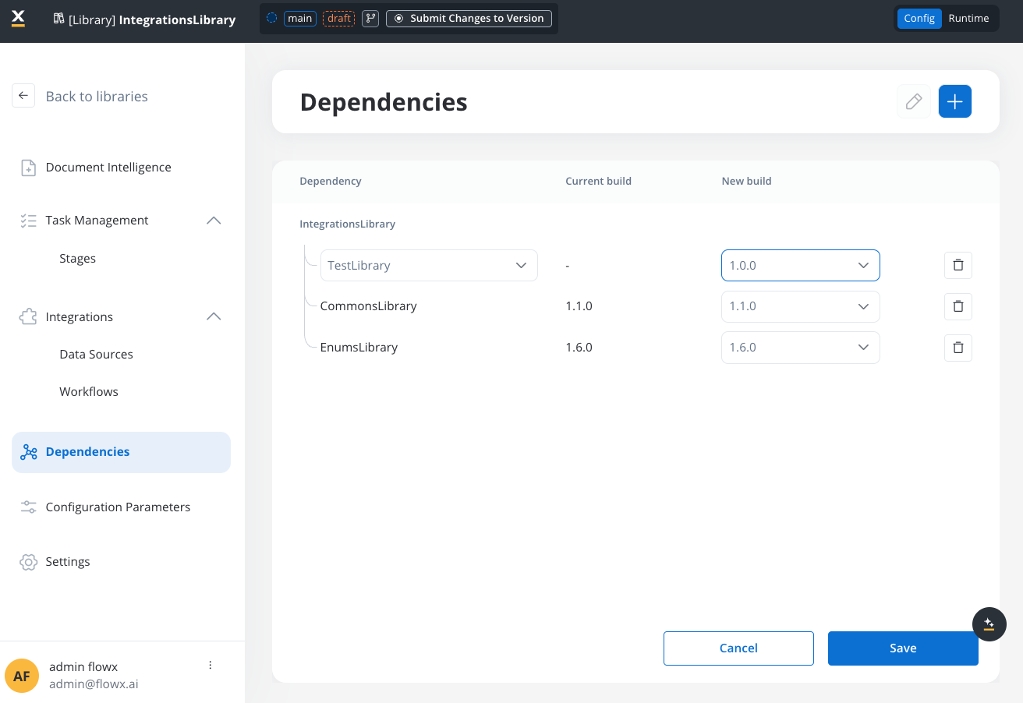The height and width of the screenshot is (703, 1023).
Task: Click the dotted circle status icon
Action: 271,18
